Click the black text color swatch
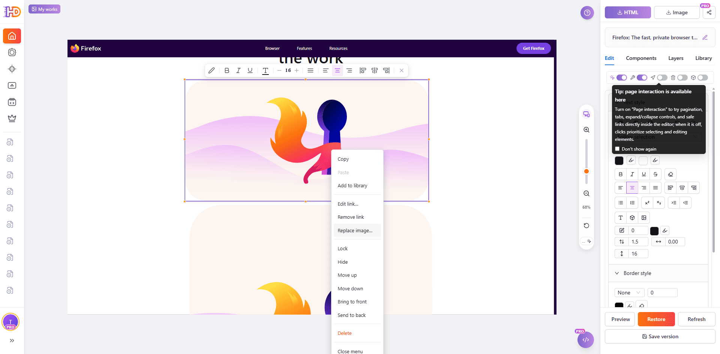Viewport: 720px width, 354px height. tap(619, 160)
